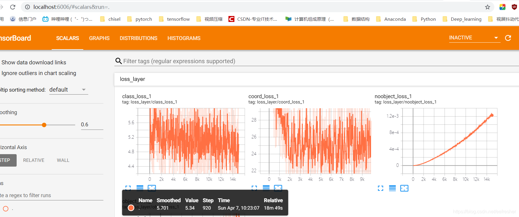Bookmark this page with the star icon
The width and height of the screenshot is (519, 217).
488,7
